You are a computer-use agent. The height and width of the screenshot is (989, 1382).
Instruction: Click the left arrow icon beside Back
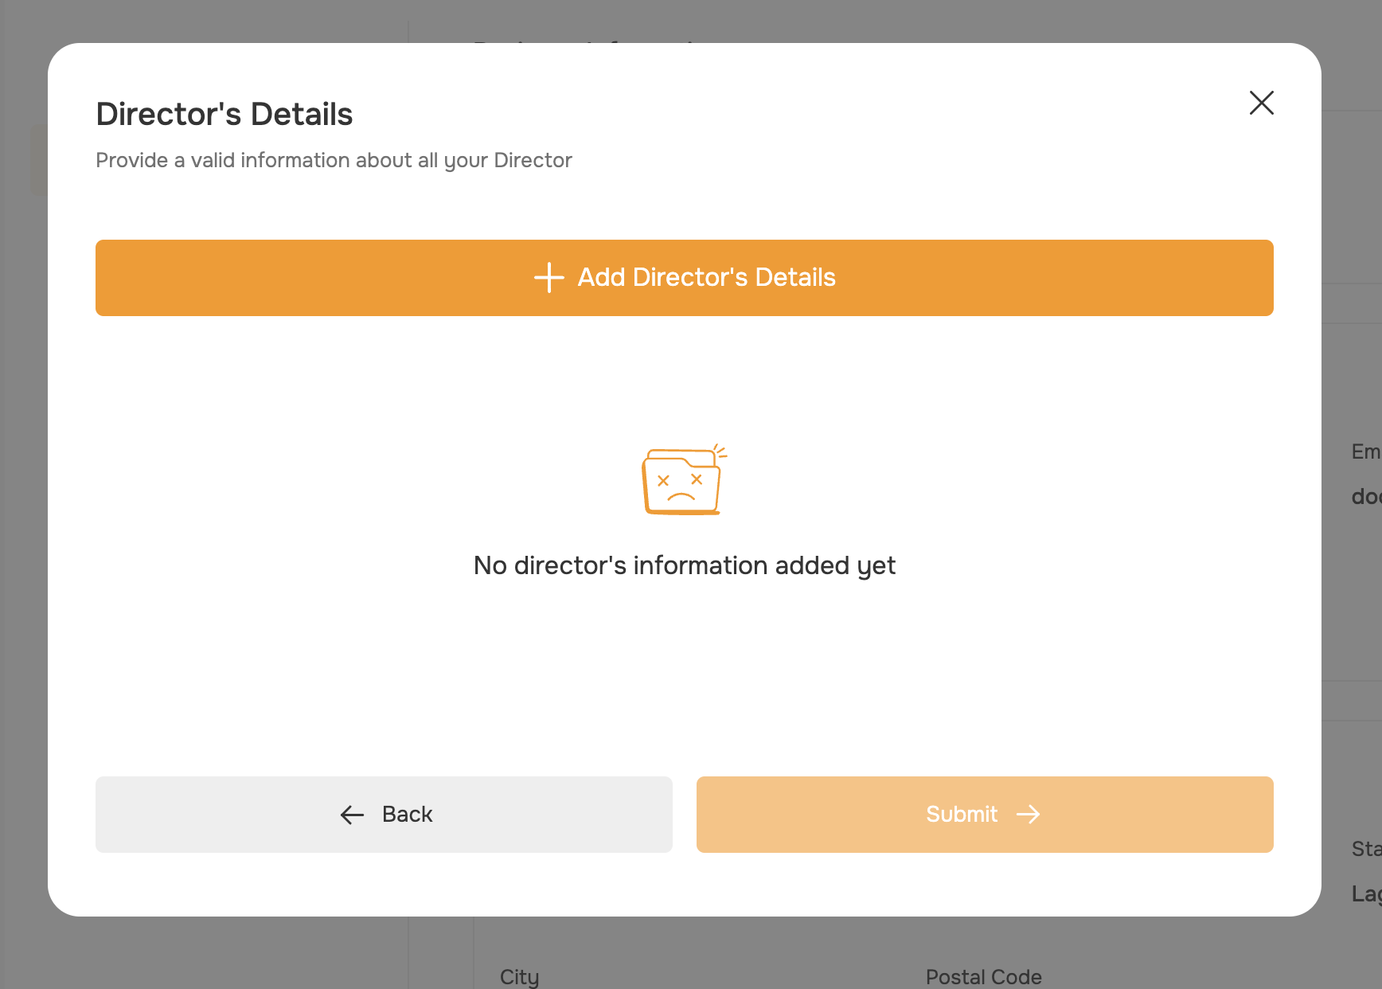pyautogui.click(x=352, y=815)
